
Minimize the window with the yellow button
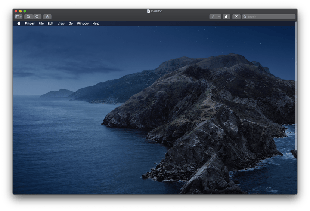(20, 11)
